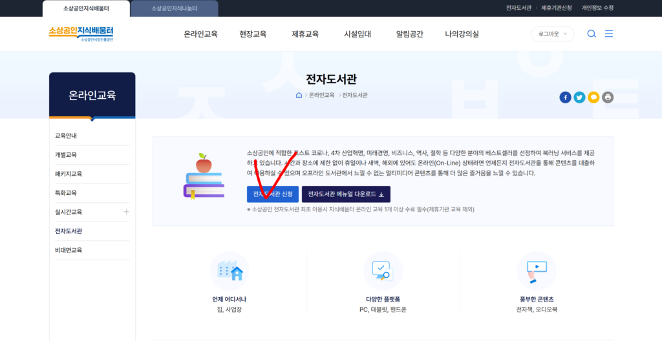Click the 언제 어디서나 heading
Screen dimensions: 662x341
[230, 300]
